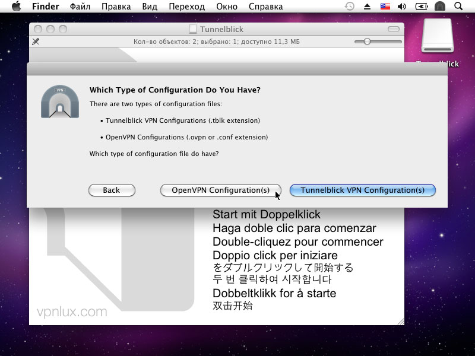Open the Time Machine menu bar icon
The image size is (475, 356).
pos(350,7)
